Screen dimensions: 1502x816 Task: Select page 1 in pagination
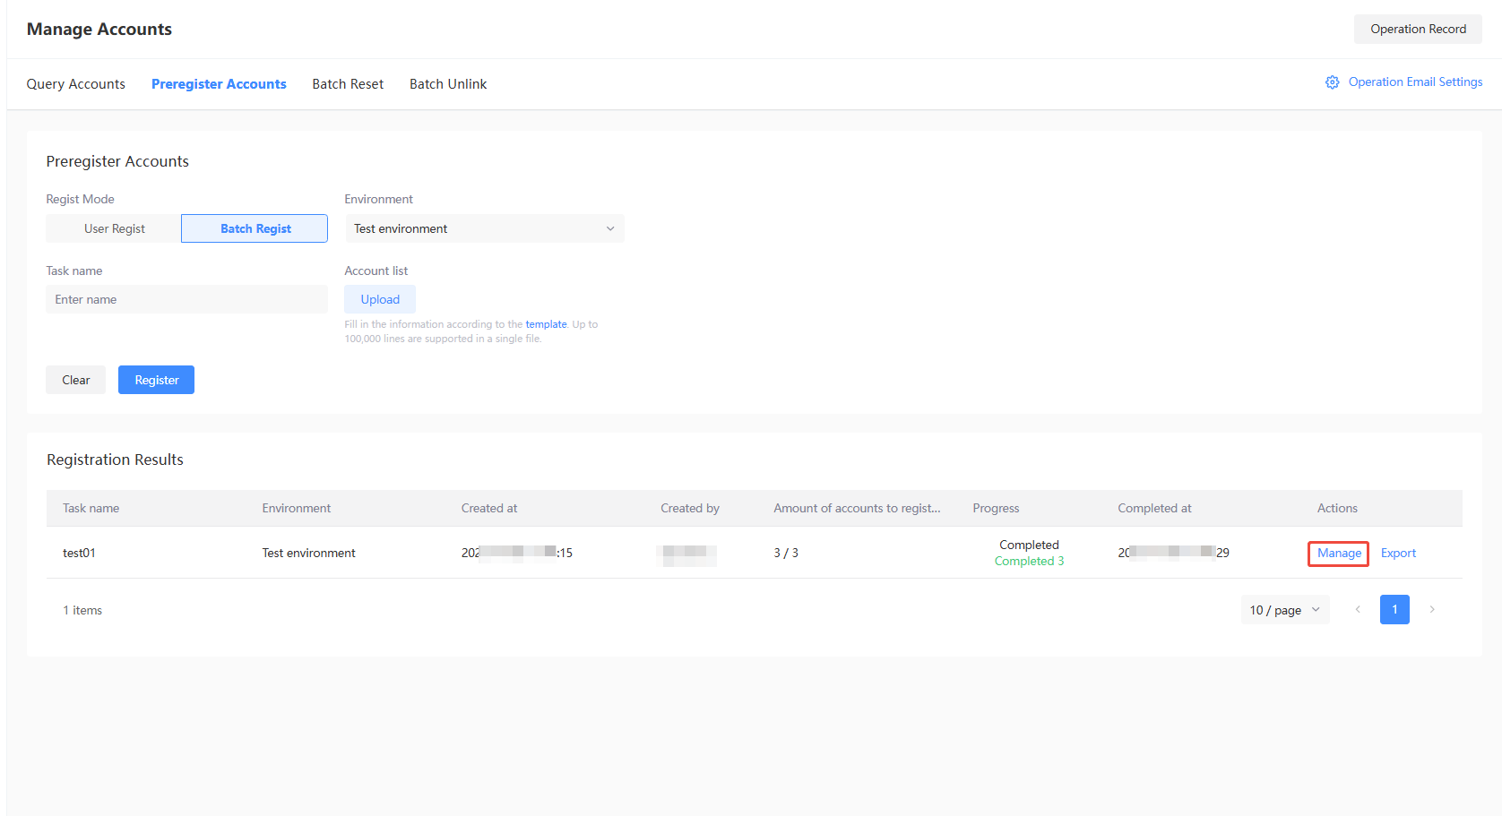(1394, 610)
